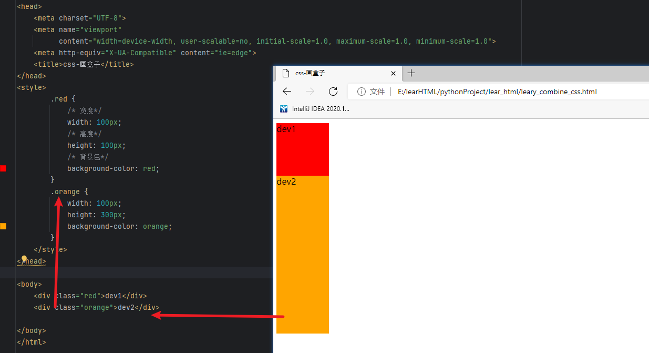Image resolution: width=649 pixels, height=353 pixels.
Task: Click the IntelliJ IDEA bookmark favicon
Action: (x=284, y=109)
